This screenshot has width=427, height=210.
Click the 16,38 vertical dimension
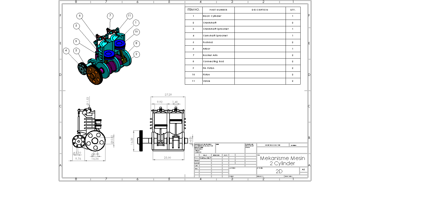pyautogui.click(x=132, y=141)
